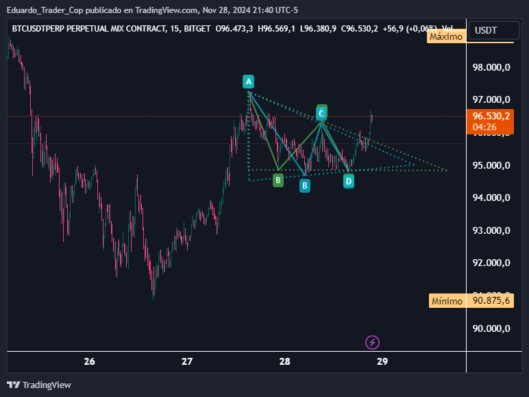The image size is (529, 397).
Task: Click the TradingView logo at bottom left
Action: [39, 385]
